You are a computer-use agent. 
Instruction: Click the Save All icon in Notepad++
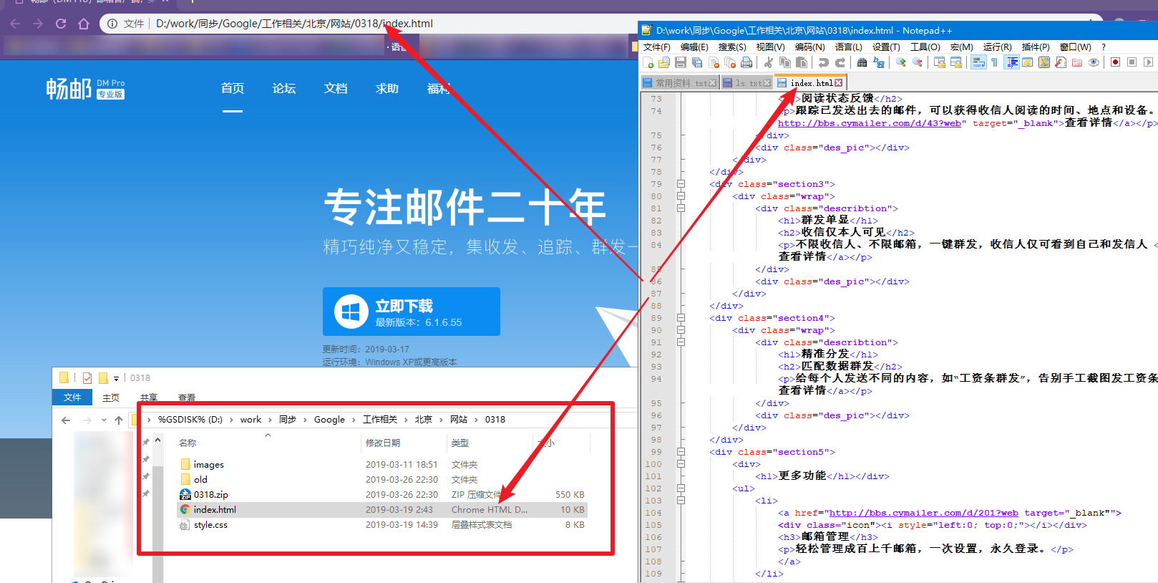697,63
